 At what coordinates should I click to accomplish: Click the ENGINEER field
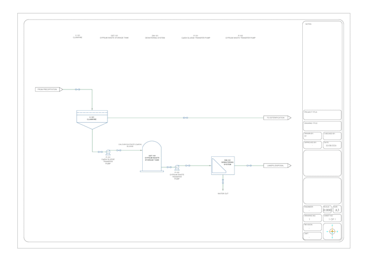pyautogui.click(x=312, y=209)
